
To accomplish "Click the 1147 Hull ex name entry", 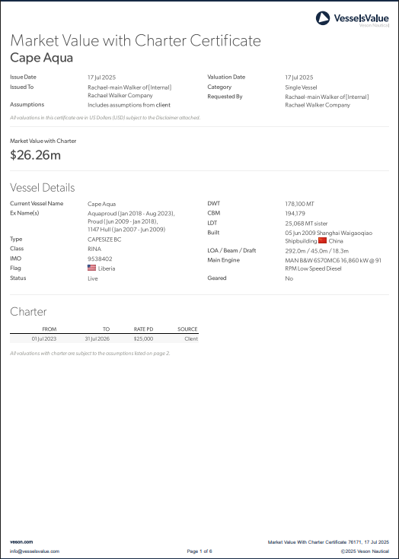I will click(126, 230).
